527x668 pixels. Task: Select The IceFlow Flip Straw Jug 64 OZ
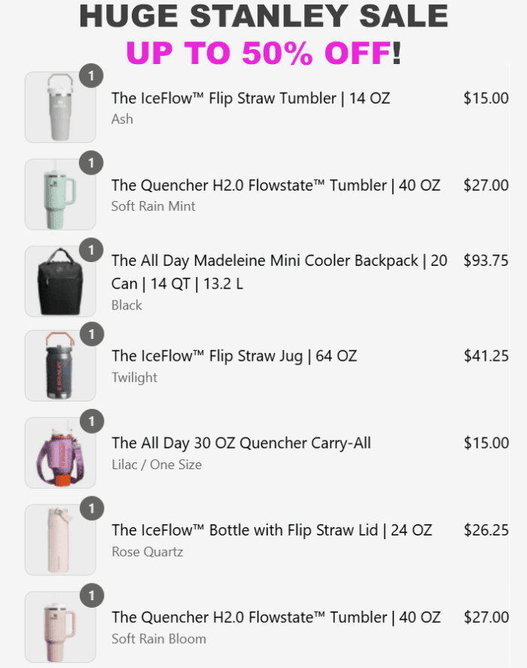(x=234, y=355)
